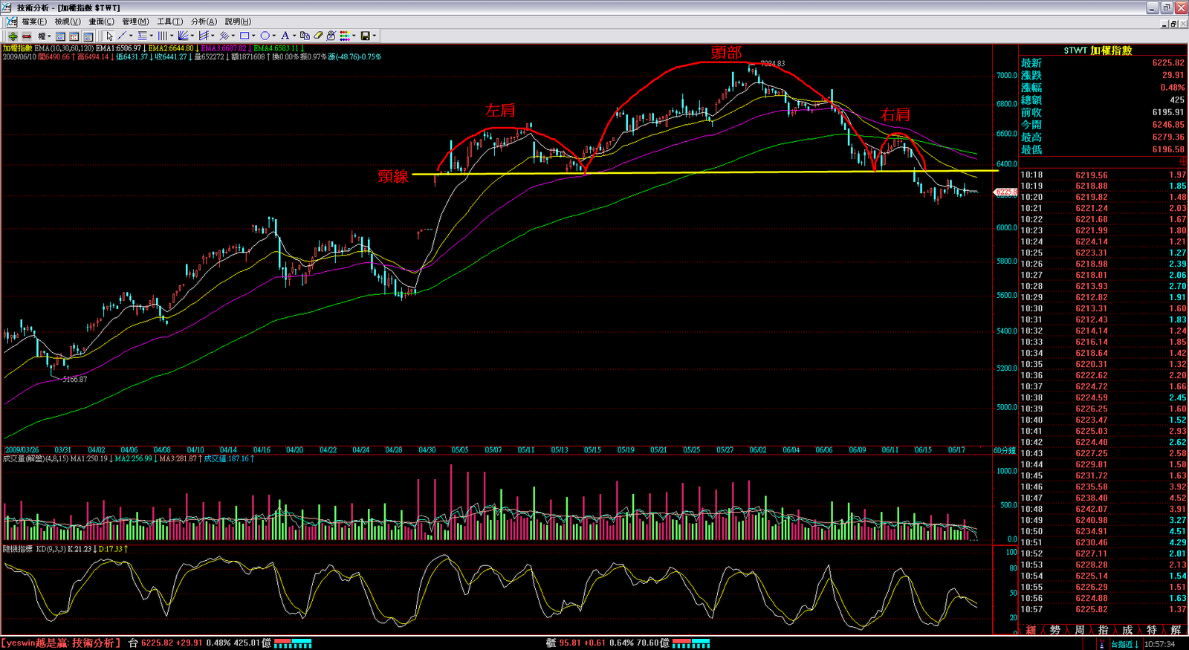Screen dimensions: 1189x650
Task: Open the 畫面(C) menu
Action: point(101,22)
